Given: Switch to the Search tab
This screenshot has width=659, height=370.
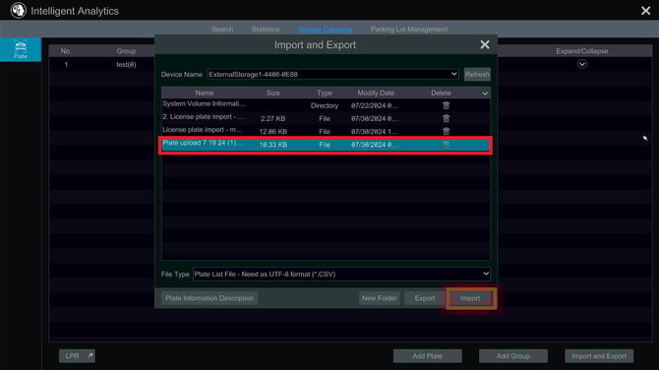Looking at the screenshot, I should pos(222,29).
